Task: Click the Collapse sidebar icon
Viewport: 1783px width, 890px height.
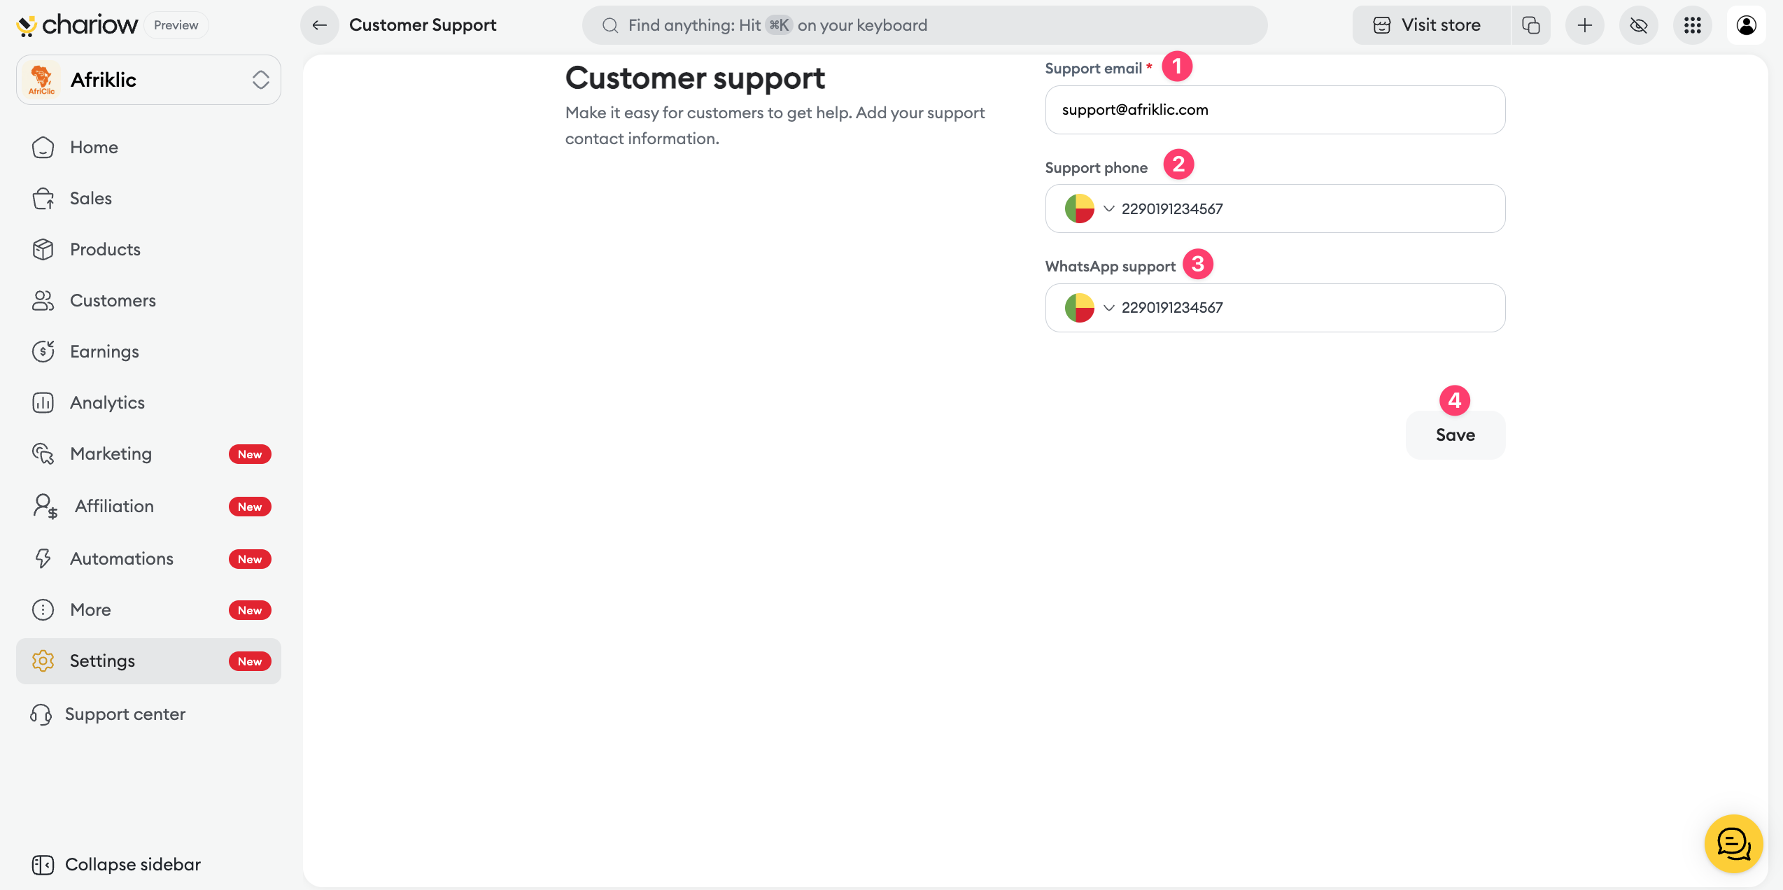Action: [43, 865]
